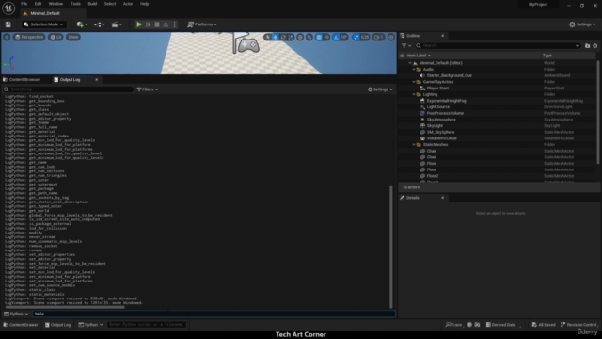Open the Cinematics clapperboard dropdown

[117, 24]
